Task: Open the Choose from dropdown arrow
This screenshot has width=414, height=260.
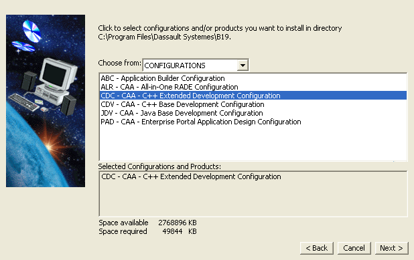Action: (x=243, y=65)
